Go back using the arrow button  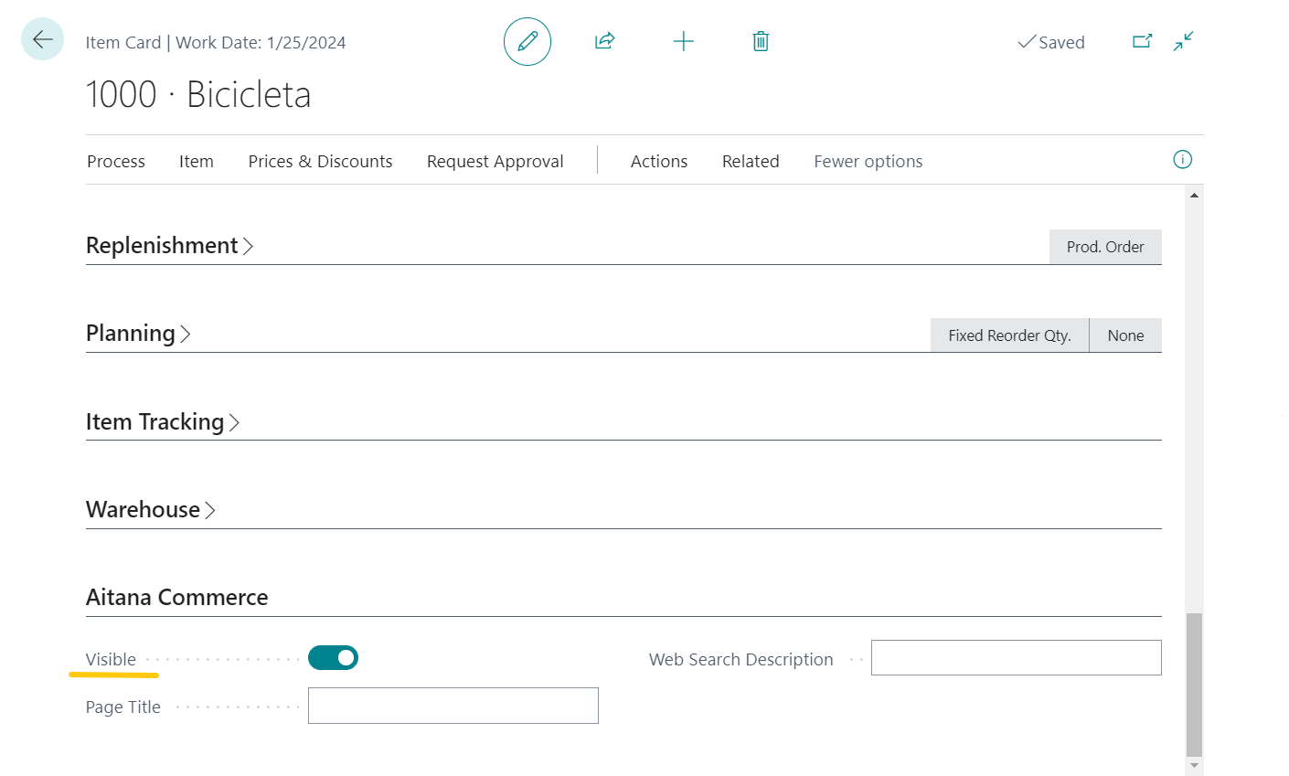coord(42,39)
